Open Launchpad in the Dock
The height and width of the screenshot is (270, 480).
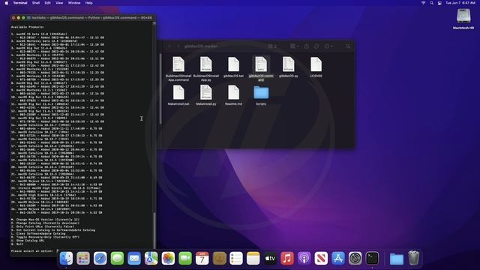[x=83, y=258]
